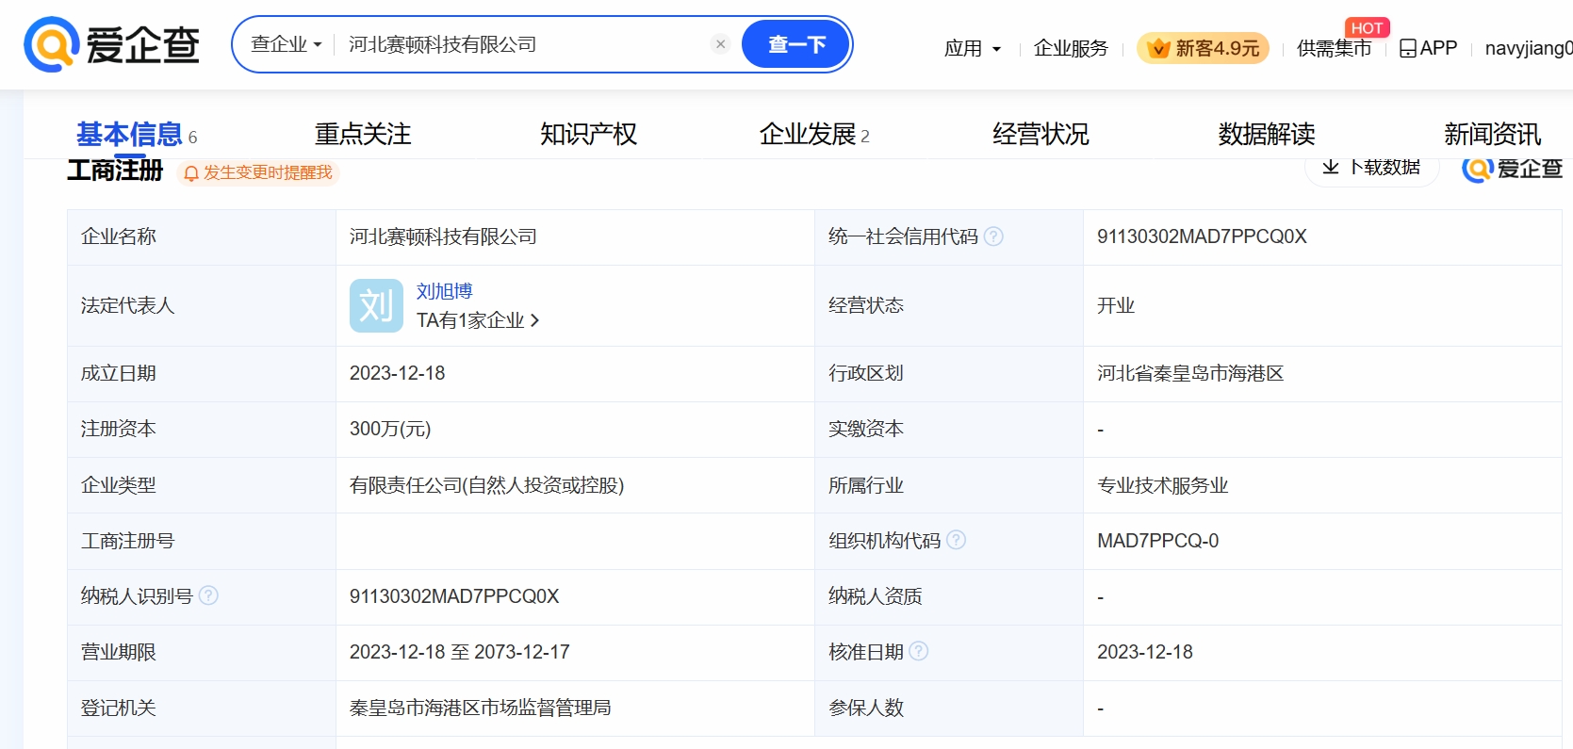
Task: Click organization code MAD7PPCQ-0
Action: 1157,541
